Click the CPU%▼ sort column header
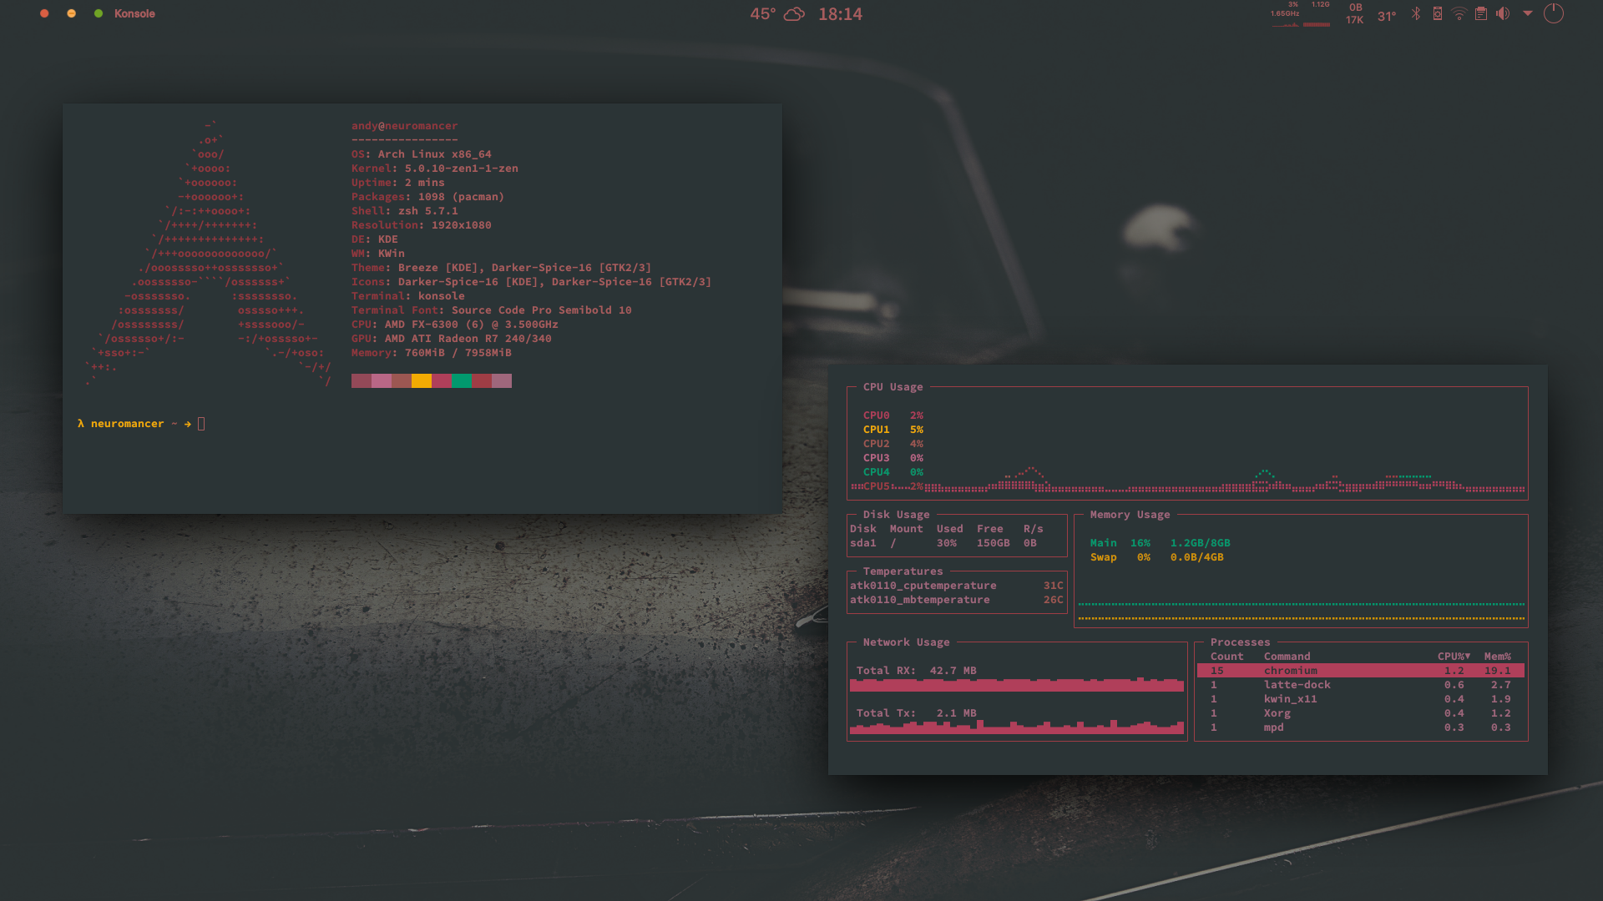The height and width of the screenshot is (901, 1603). tap(1454, 657)
